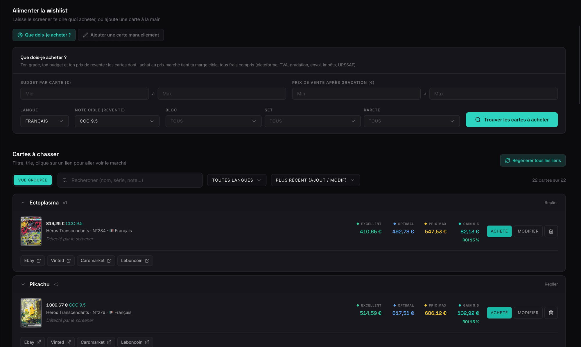This screenshot has height=347, width=581.
Task: Open the Rareté dropdown
Action: (x=411, y=121)
